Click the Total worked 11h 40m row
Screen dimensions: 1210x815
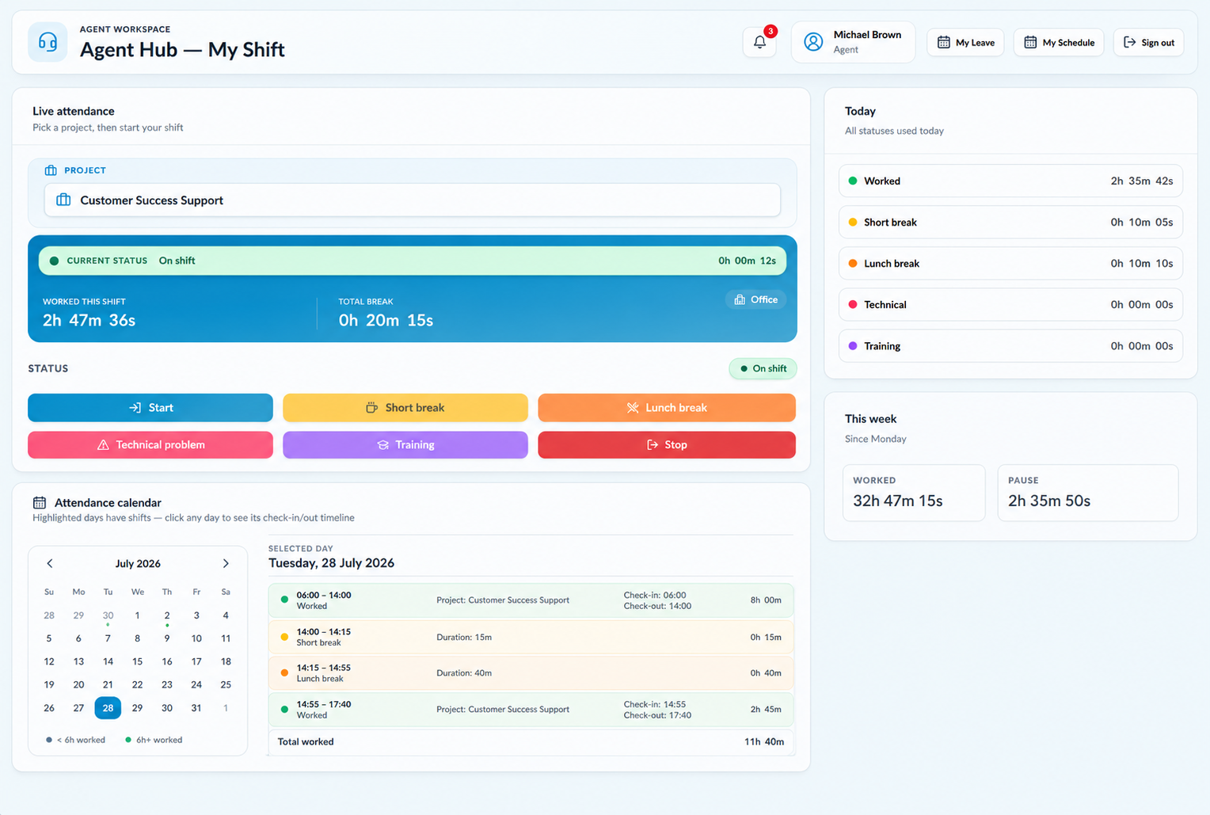pyautogui.click(x=531, y=741)
